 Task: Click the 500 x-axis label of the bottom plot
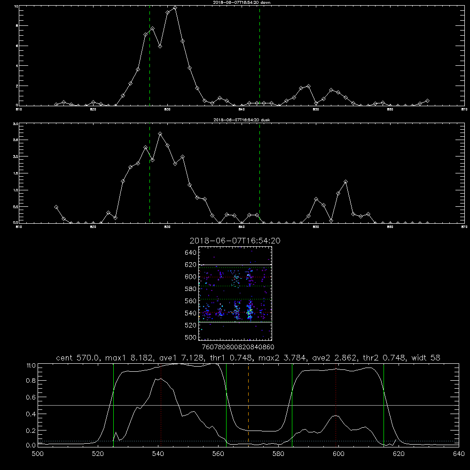point(38,454)
